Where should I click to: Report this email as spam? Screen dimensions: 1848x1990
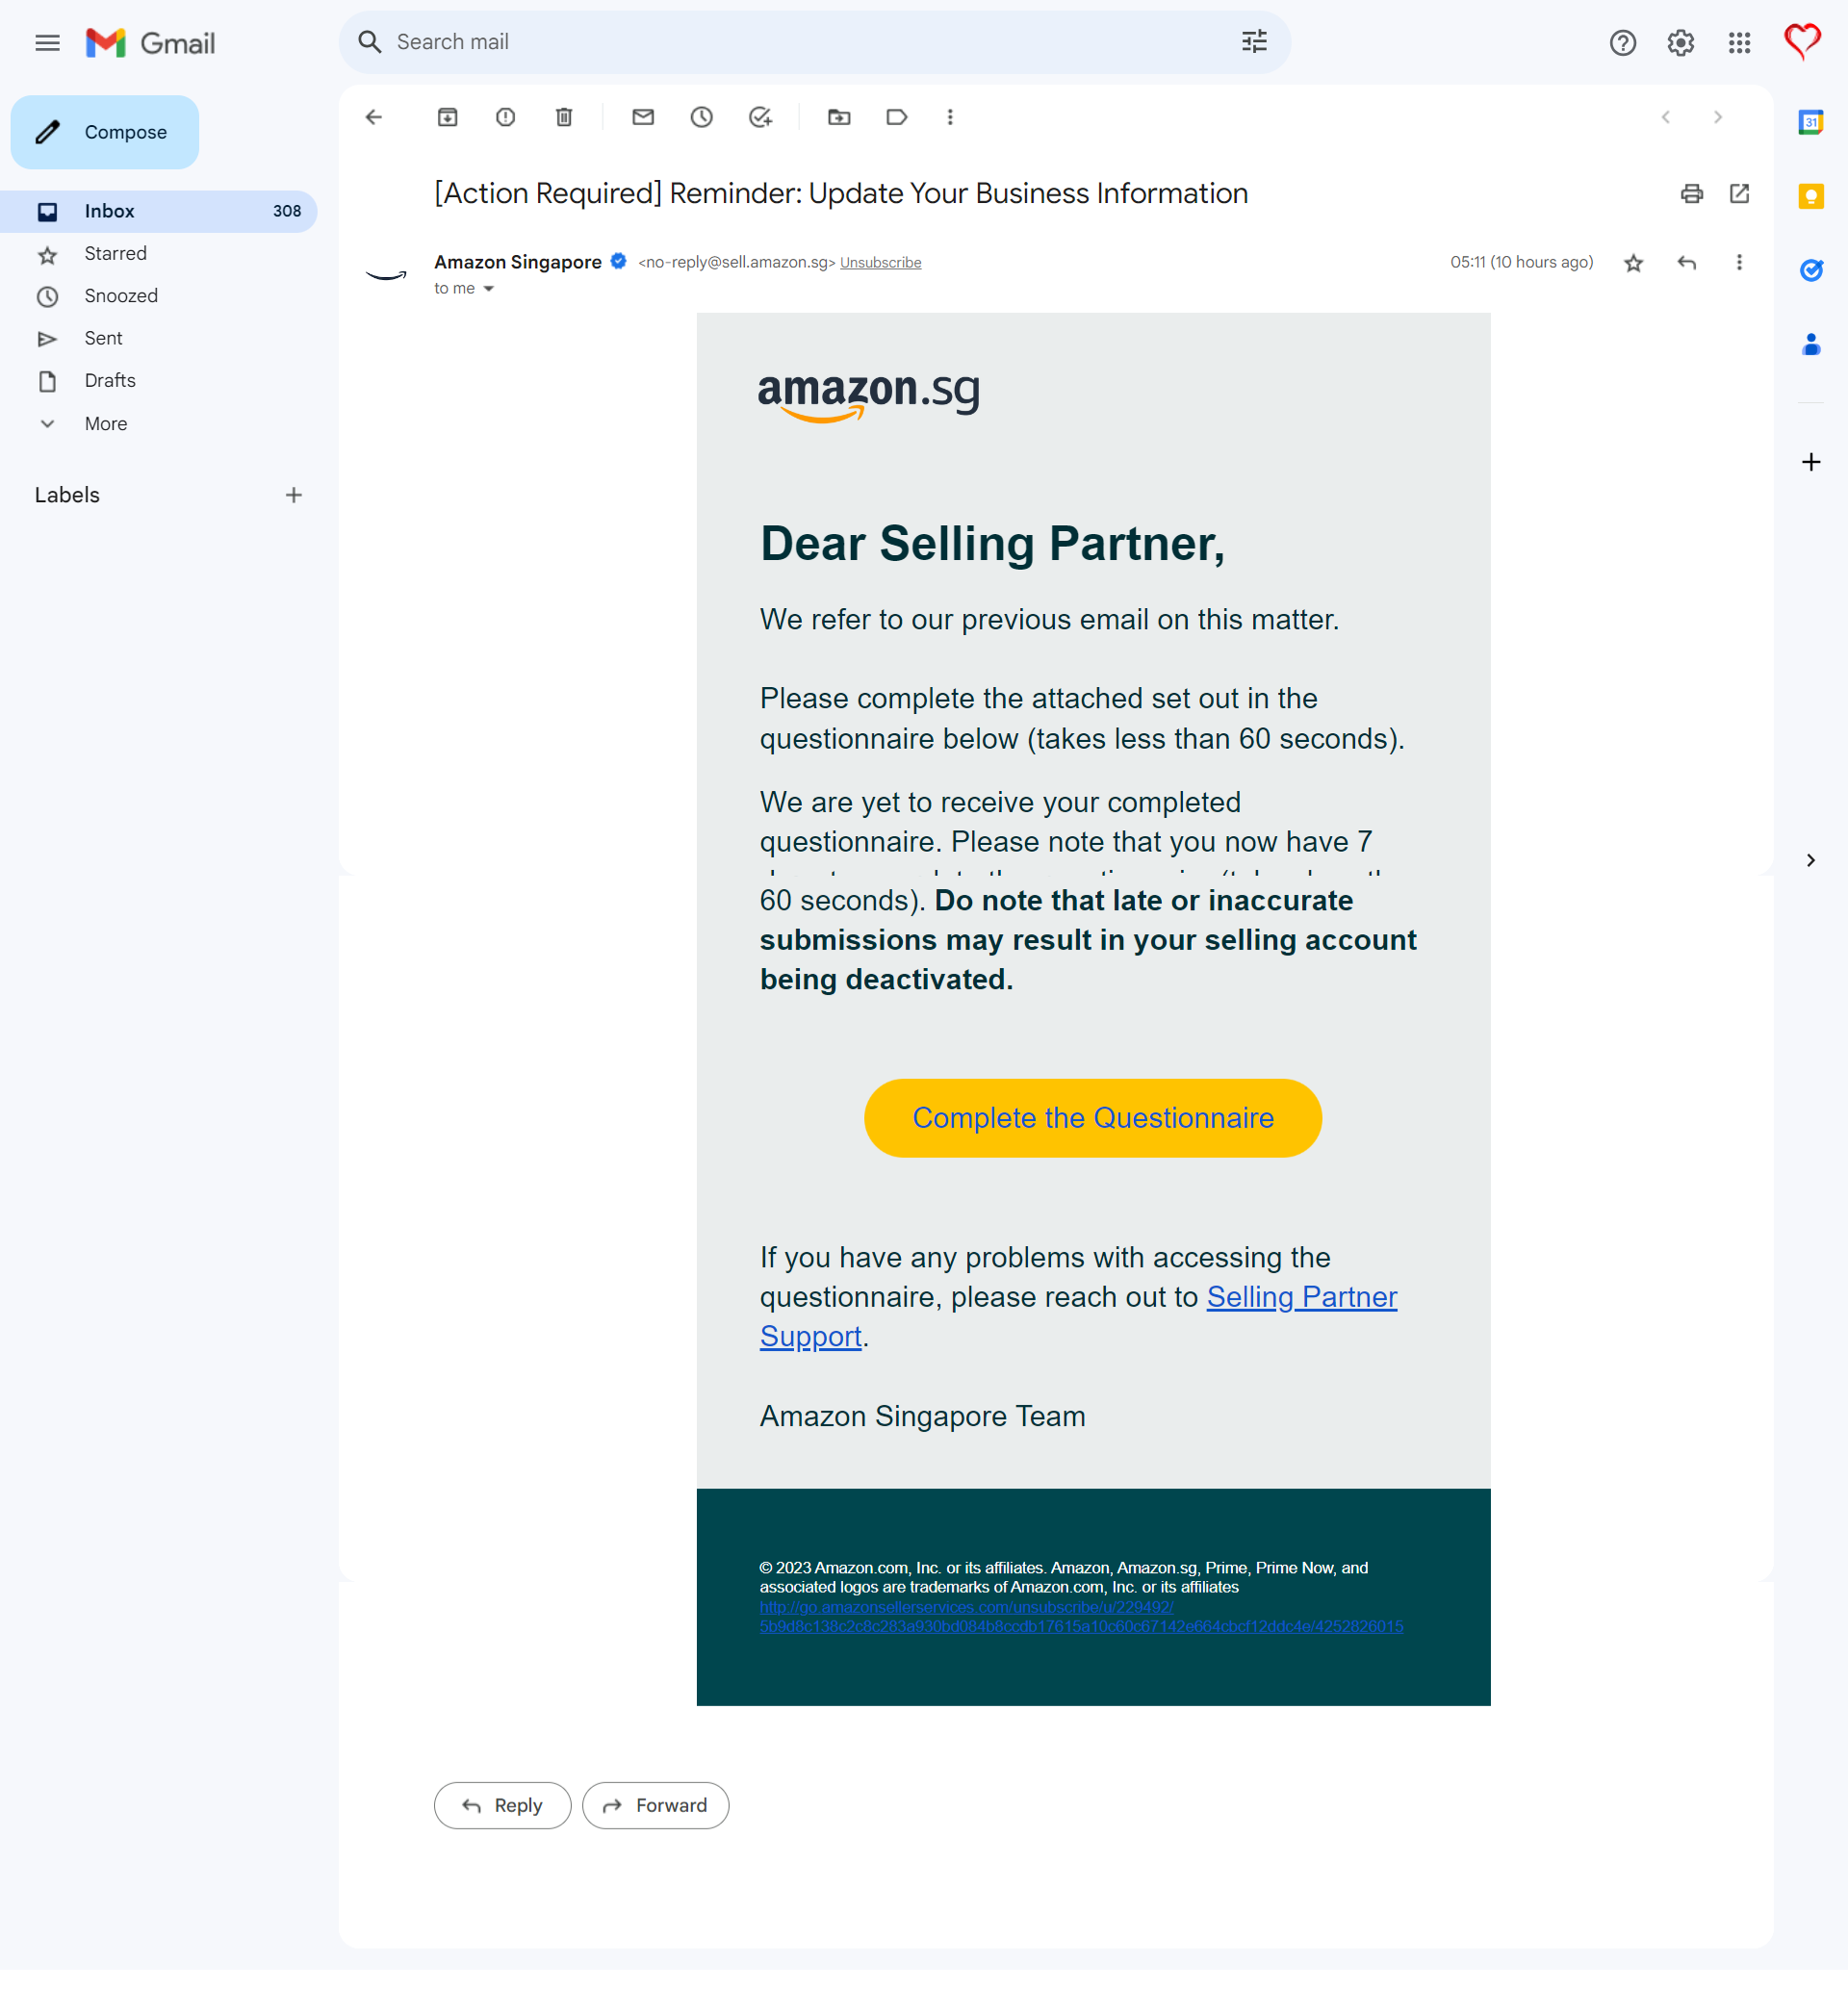pyautogui.click(x=505, y=117)
